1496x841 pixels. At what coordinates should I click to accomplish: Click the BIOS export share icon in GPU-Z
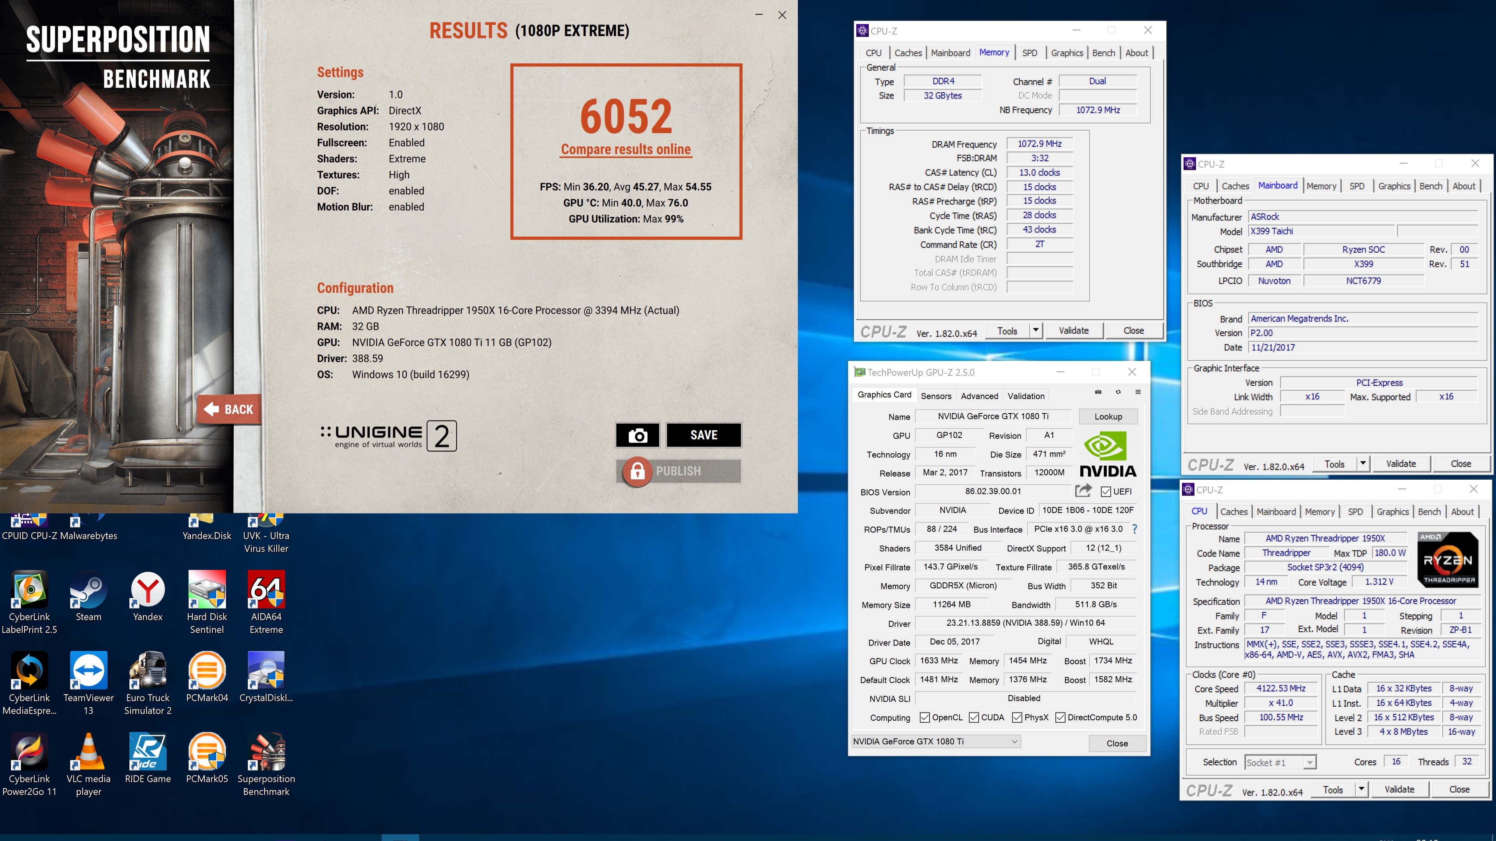(1083, 491)
